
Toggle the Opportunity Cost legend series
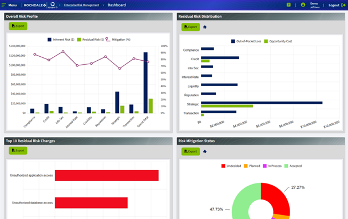point(278,41)
